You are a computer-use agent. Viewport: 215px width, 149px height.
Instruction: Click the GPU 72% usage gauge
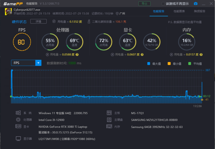pos(104,42)
